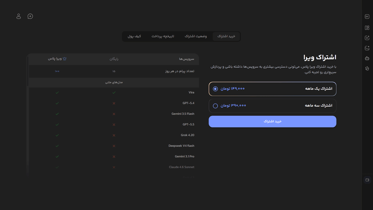This screenshot has width=373, height=210.
Task: Click the سرویس‌ها column header
Action: 187,59
